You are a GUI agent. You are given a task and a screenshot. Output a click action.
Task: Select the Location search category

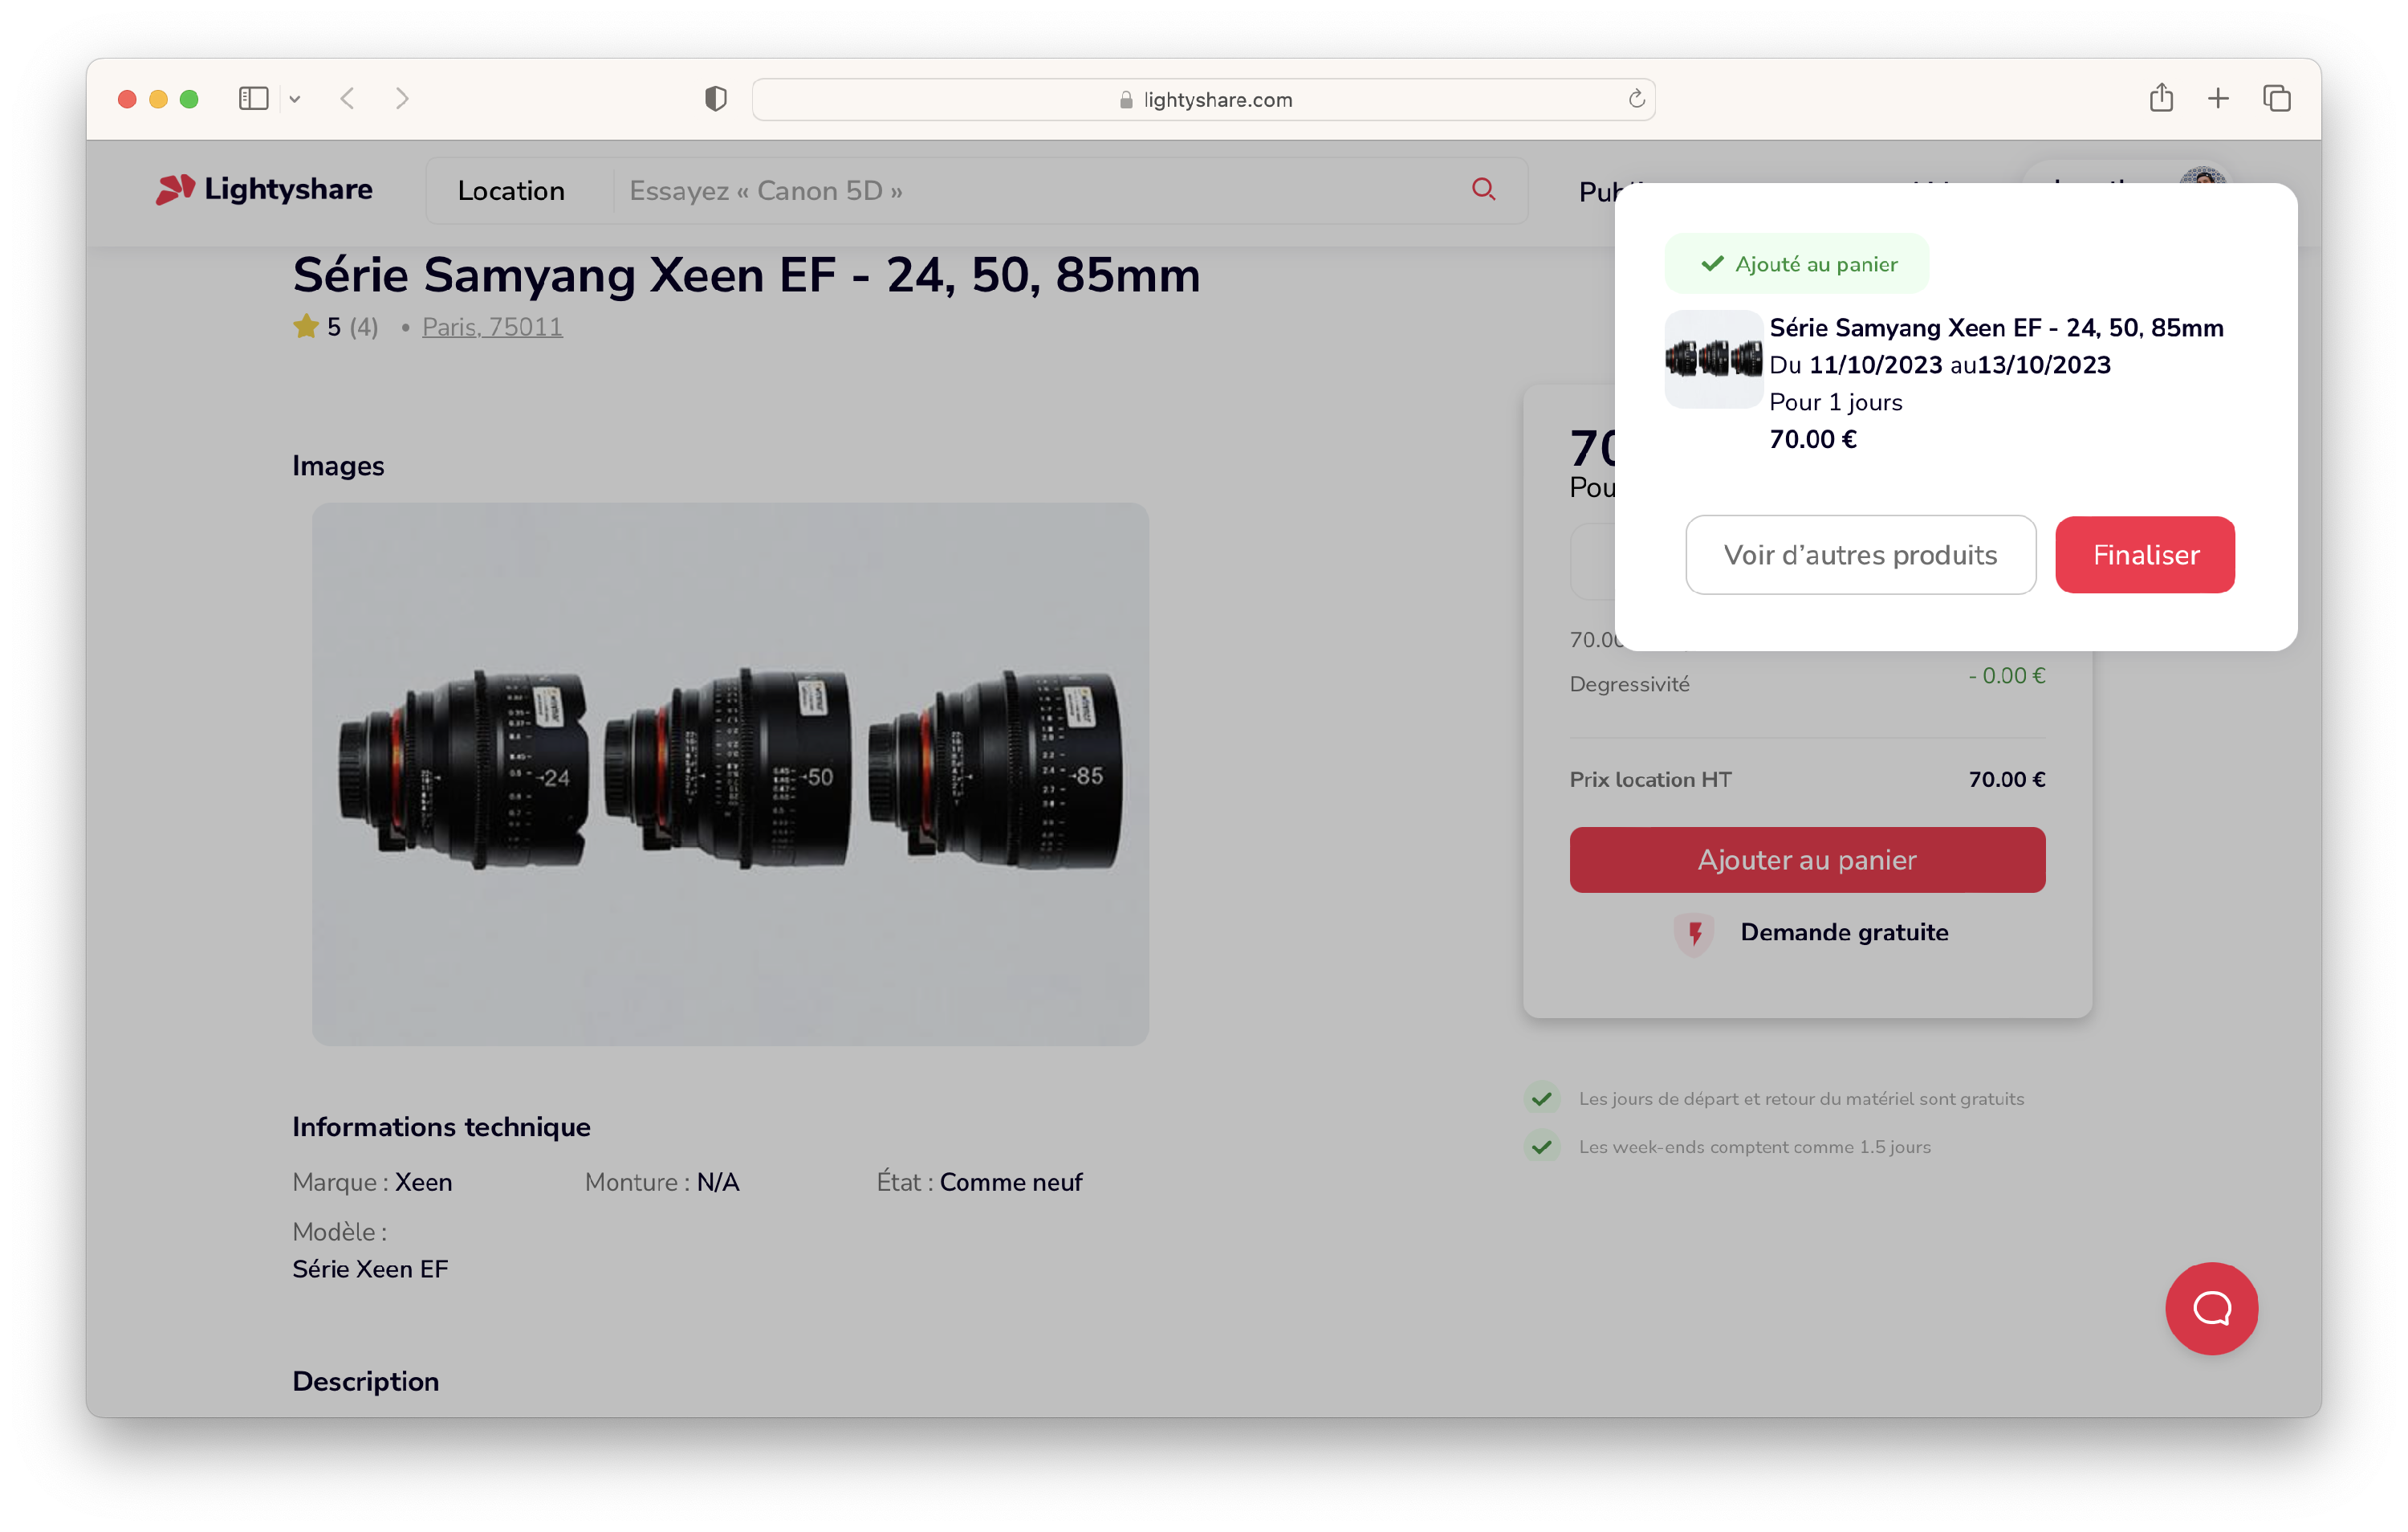[511, 190]
